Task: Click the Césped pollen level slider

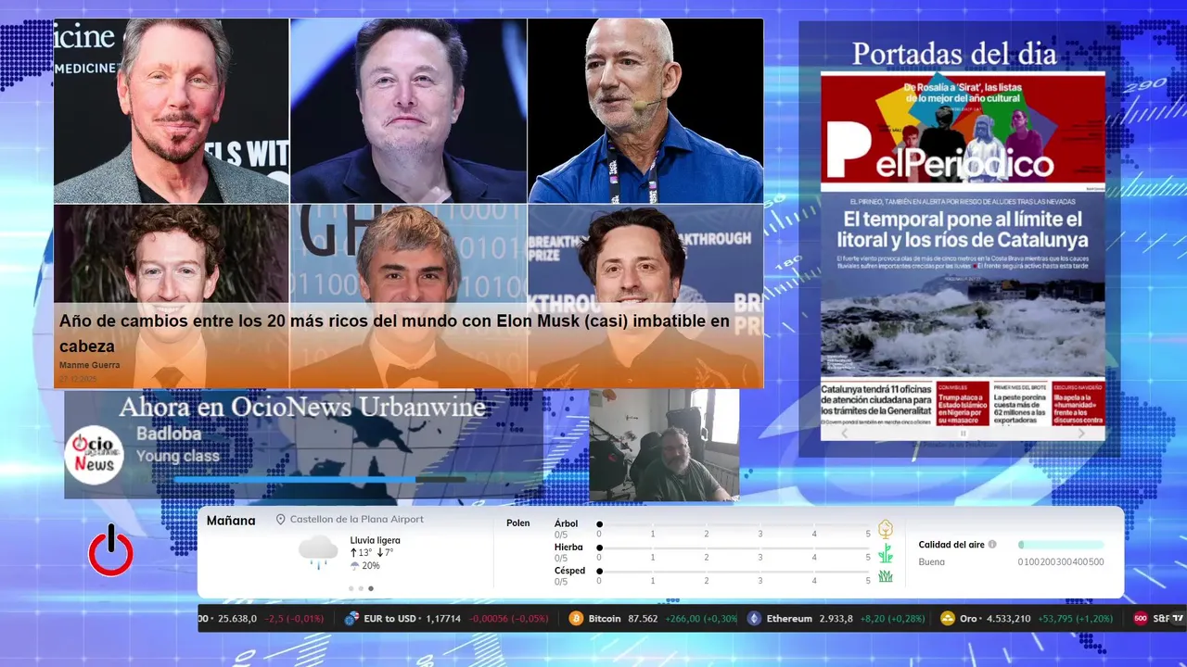Action: pos(734,571)
